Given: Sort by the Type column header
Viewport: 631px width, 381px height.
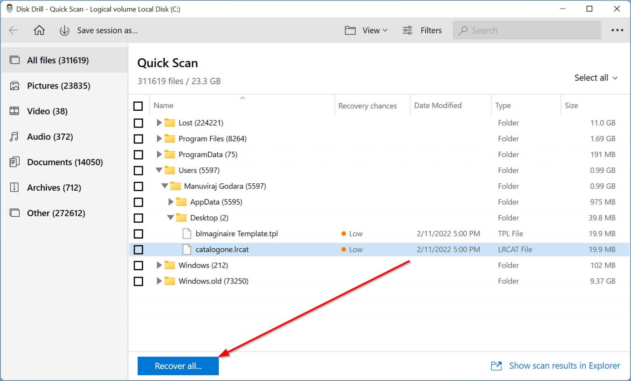Looking at the screenshot, I should click(x=503, y=106).
